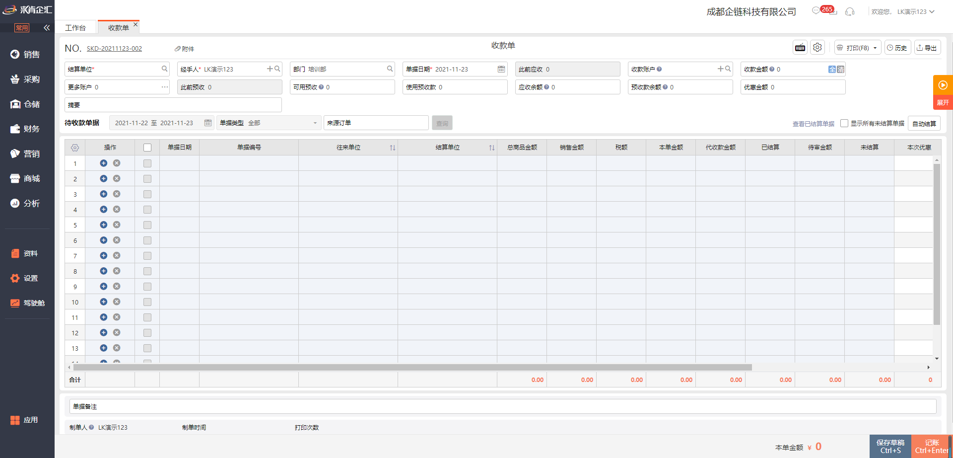Click the horizontal scrollbar under the table
The height and width of the screenshot is (458, 953).
[x=412, y=368]
